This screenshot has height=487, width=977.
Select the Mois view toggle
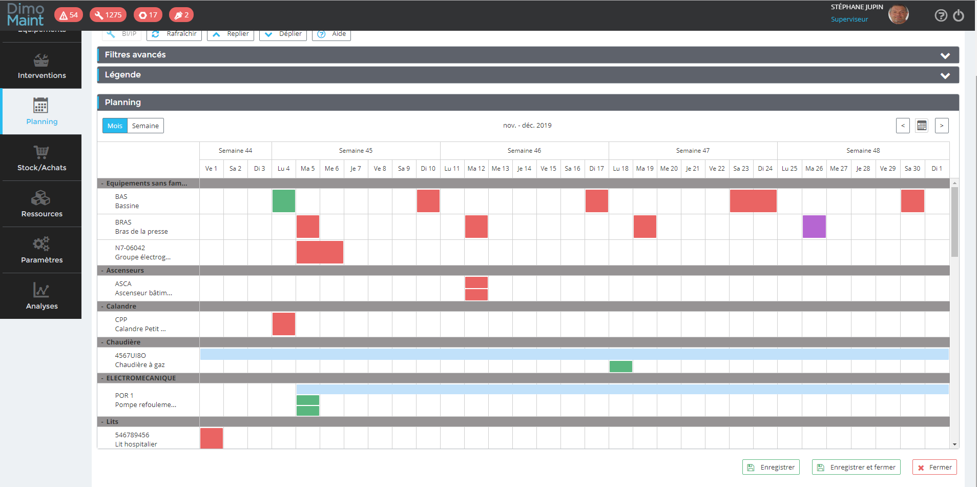[115, 126]
